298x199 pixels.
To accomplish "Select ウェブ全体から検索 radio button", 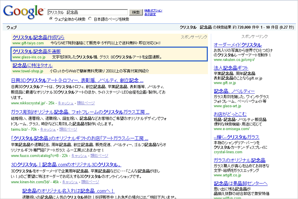I will pyautogui.click(x=51, y=19).
